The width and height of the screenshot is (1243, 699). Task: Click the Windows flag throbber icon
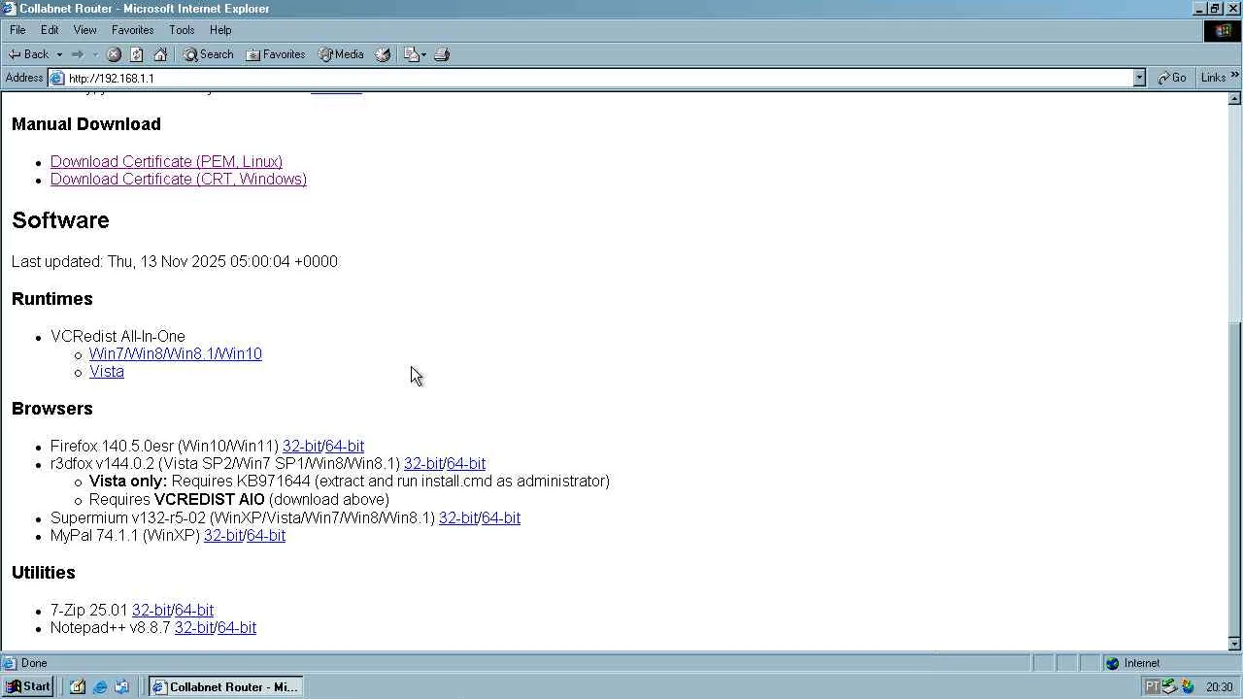(x=1223, y=31)
